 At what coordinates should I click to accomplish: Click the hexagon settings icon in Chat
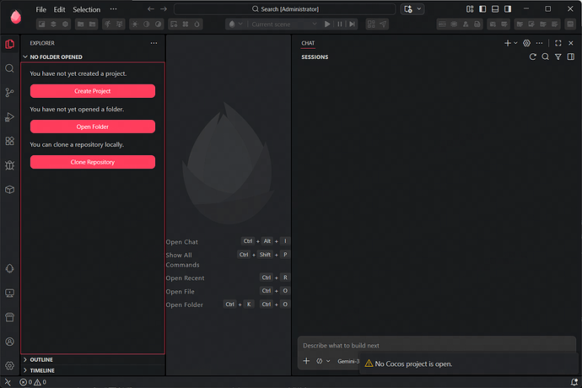(x=526, y=43)
